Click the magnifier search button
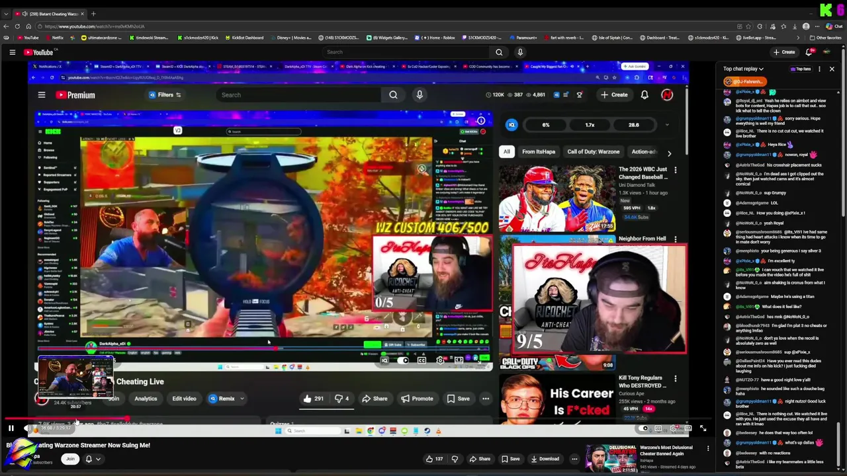The width and height of the screenshot is (847, 476). (499, 52)
